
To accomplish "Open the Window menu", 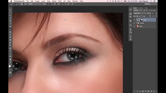I will [x=75, y=1].
